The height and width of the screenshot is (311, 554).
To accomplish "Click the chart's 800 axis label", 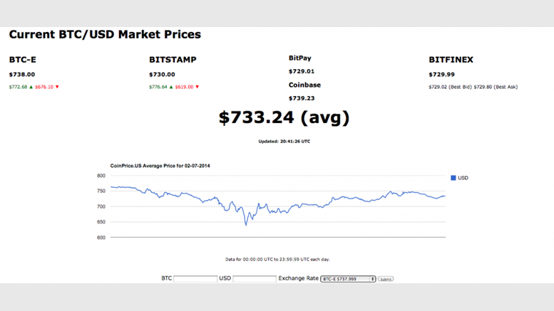I will (x=101, y=176).
